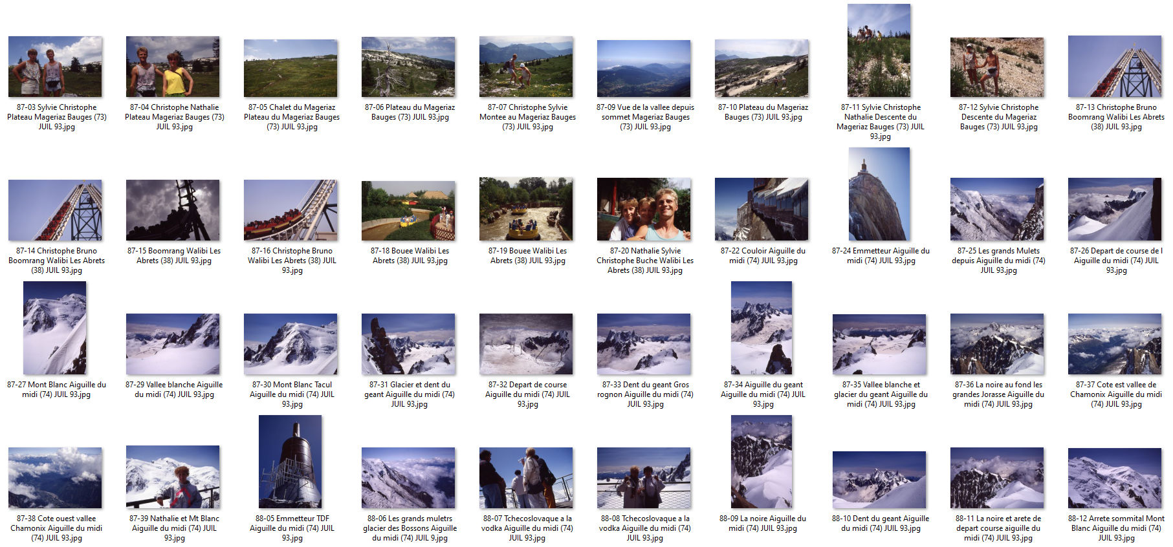Viewport: 1173px width, 547px height.
Task: Select the 87-18 Bouee Walibi photo
Action: 408,211
